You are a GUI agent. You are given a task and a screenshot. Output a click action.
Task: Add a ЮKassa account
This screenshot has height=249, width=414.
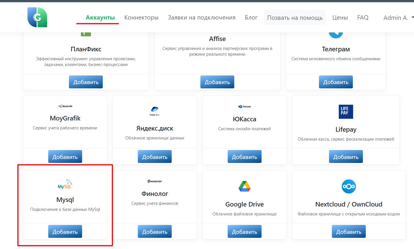(245, 157)
